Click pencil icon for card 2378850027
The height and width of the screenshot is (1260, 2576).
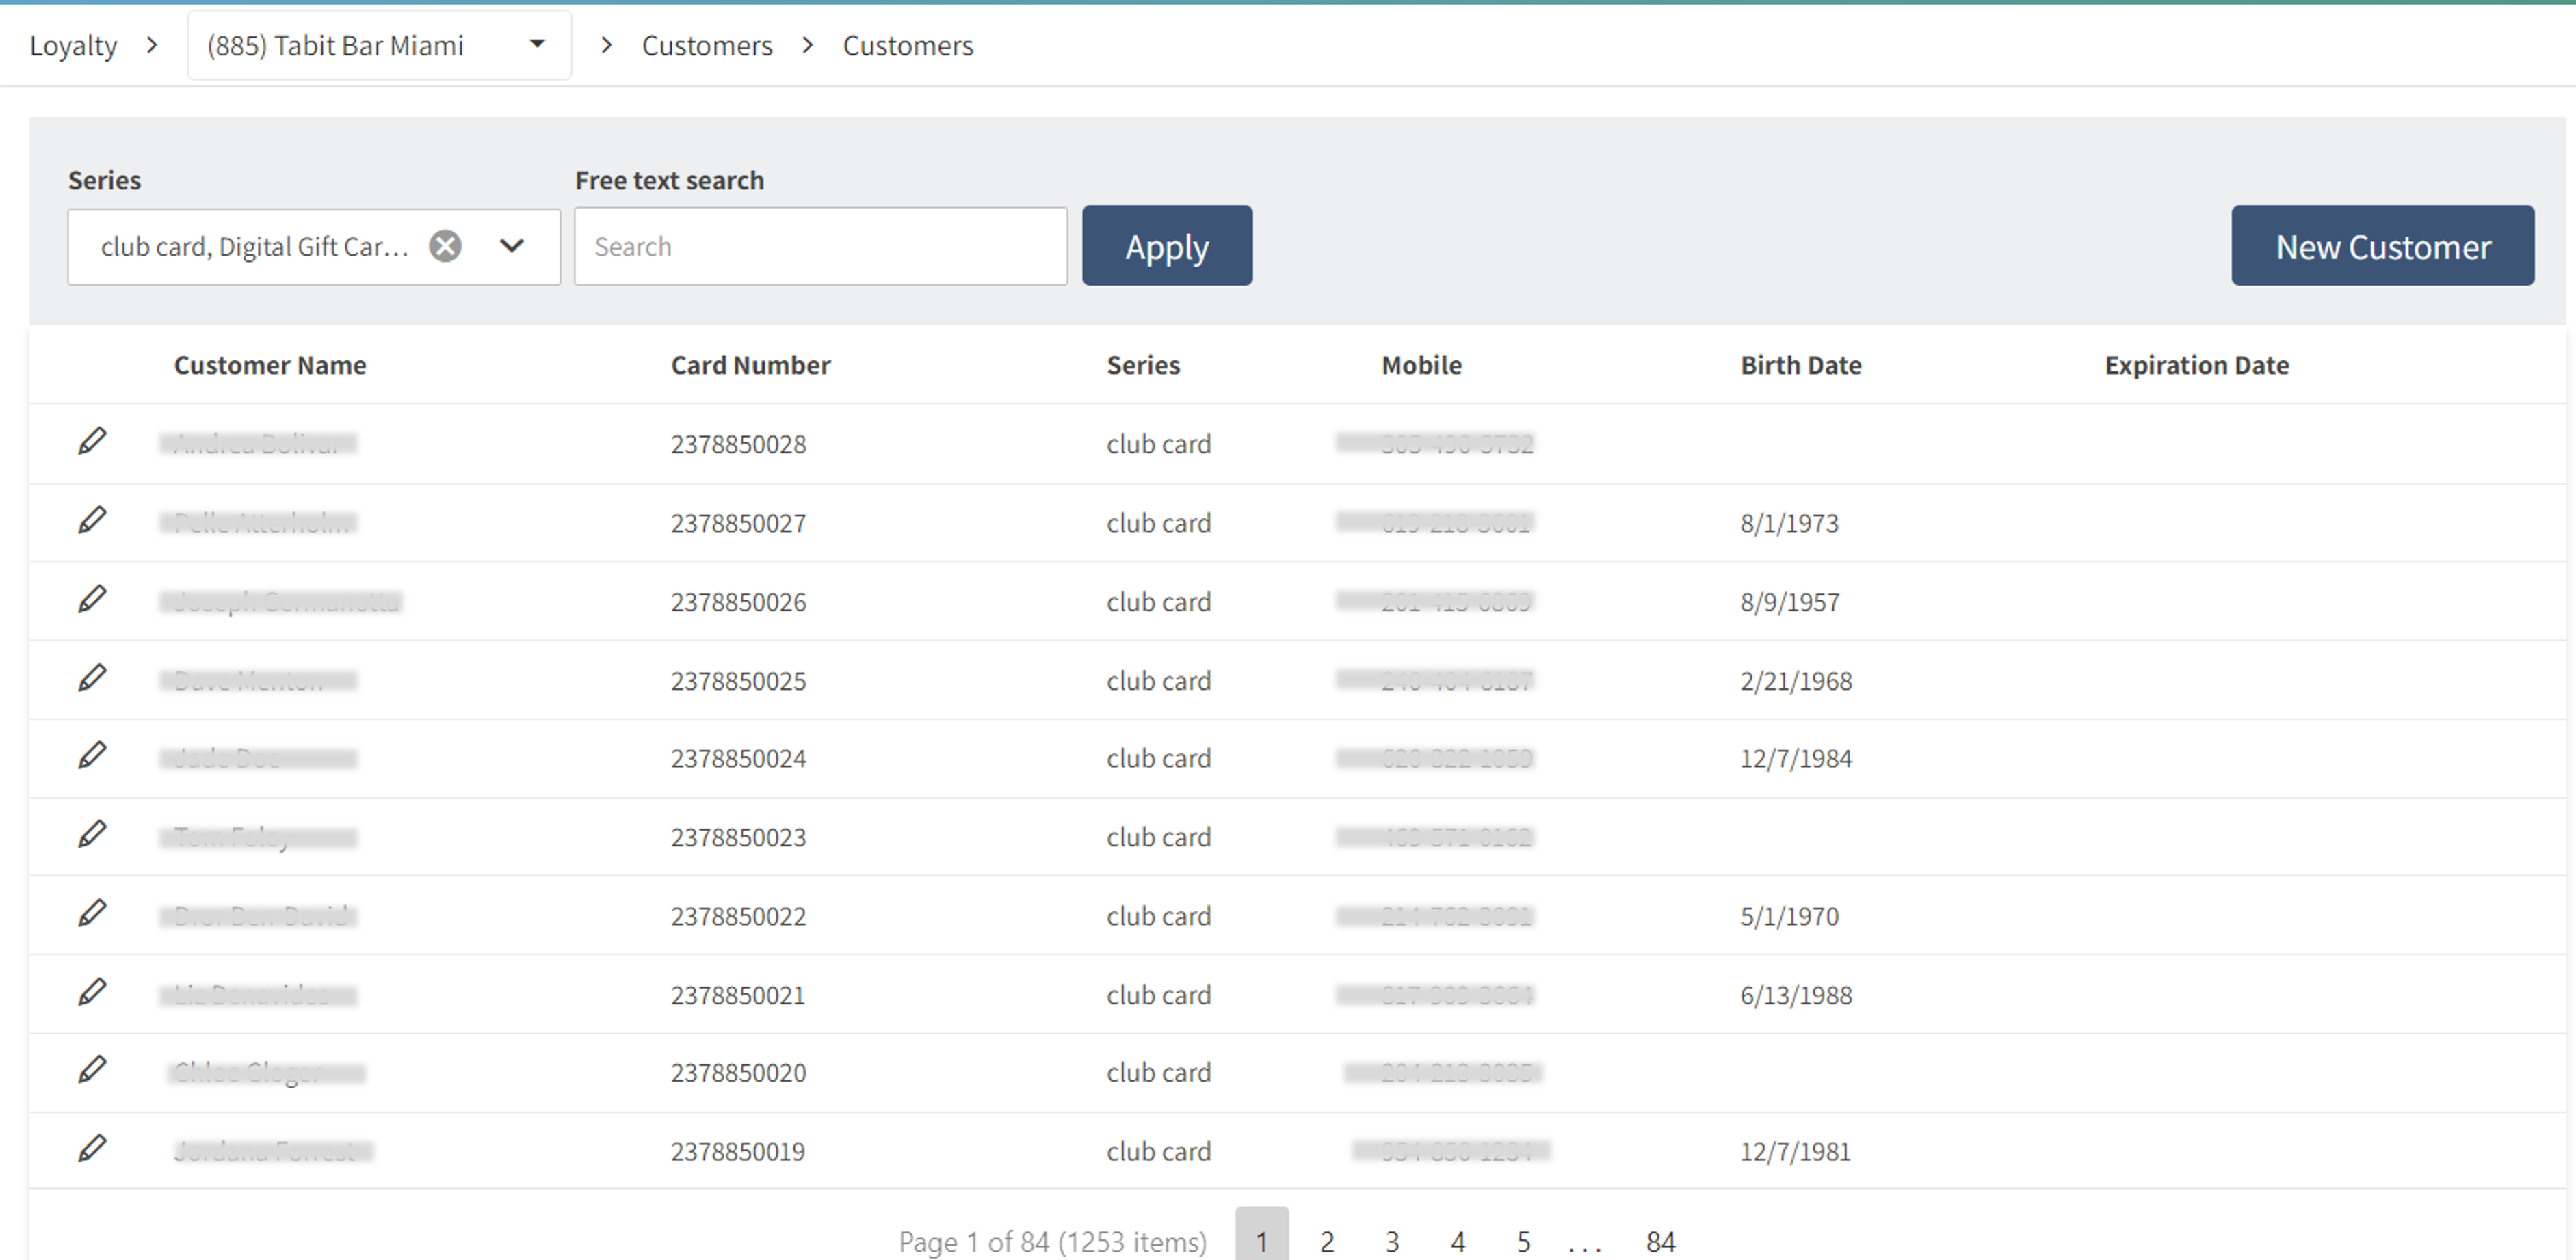point(92,520)
